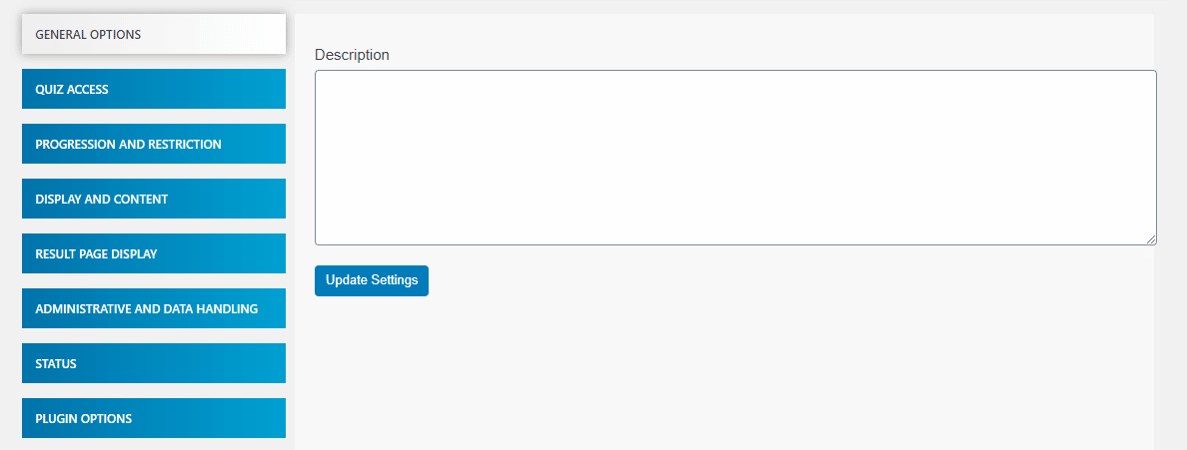Viewport: 1187px width, 450px height.
Task: Select the Display and Content tab
Action: click(x=154, y=199)
